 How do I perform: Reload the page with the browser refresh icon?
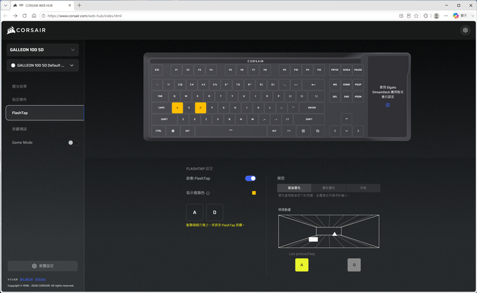24,16
